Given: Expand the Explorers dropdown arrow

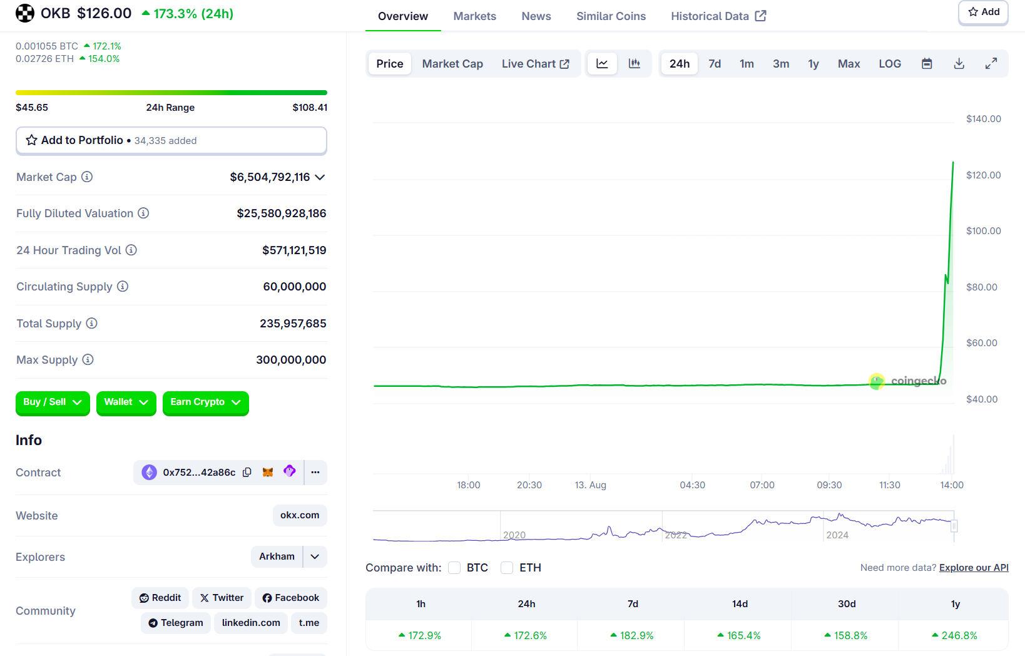Looking at the screenshot, I should tap(315, 556).
